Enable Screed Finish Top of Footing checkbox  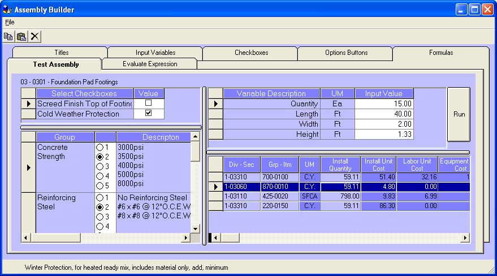[x=149, y=103]
